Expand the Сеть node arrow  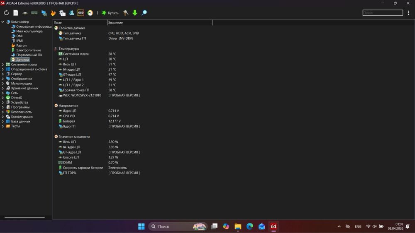[x=3, y=93]
